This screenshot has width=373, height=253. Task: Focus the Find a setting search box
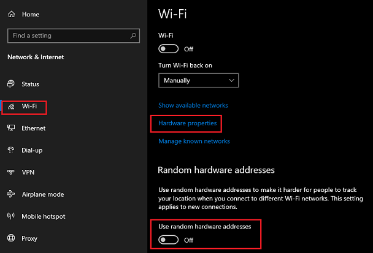tap(74, 36)
